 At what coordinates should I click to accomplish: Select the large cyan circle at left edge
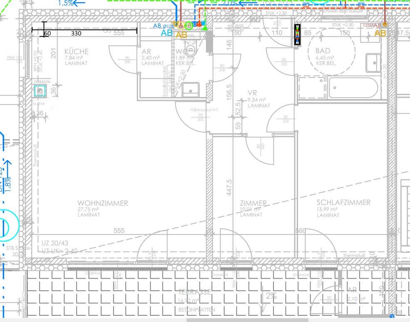tap(3, 227)
